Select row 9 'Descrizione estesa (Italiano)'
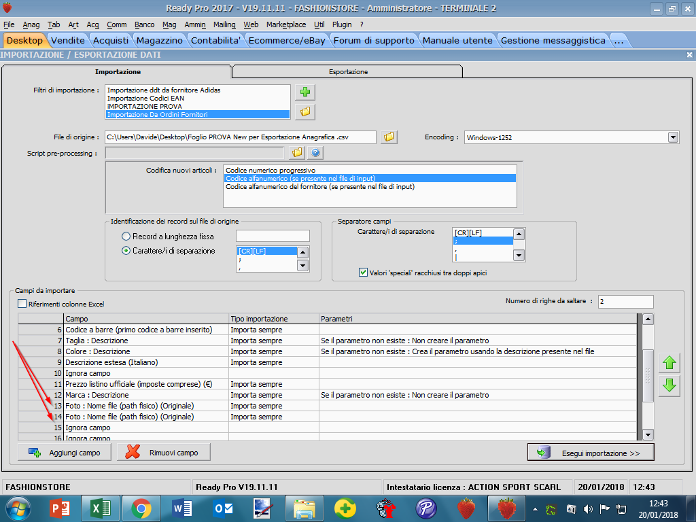The image size is (696, 522). click(x=328, y=362)
